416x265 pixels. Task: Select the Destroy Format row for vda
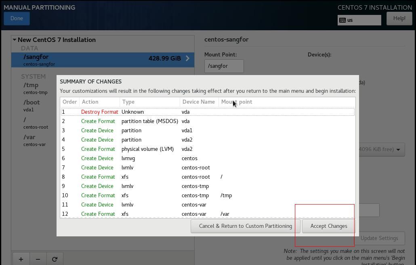(x=207, y=112)
